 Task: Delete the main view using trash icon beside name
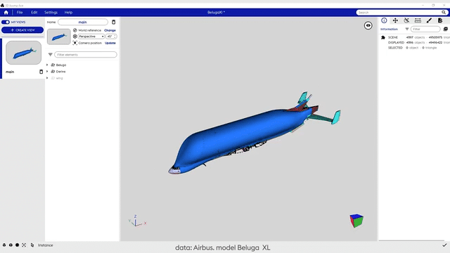click(114, 22)
